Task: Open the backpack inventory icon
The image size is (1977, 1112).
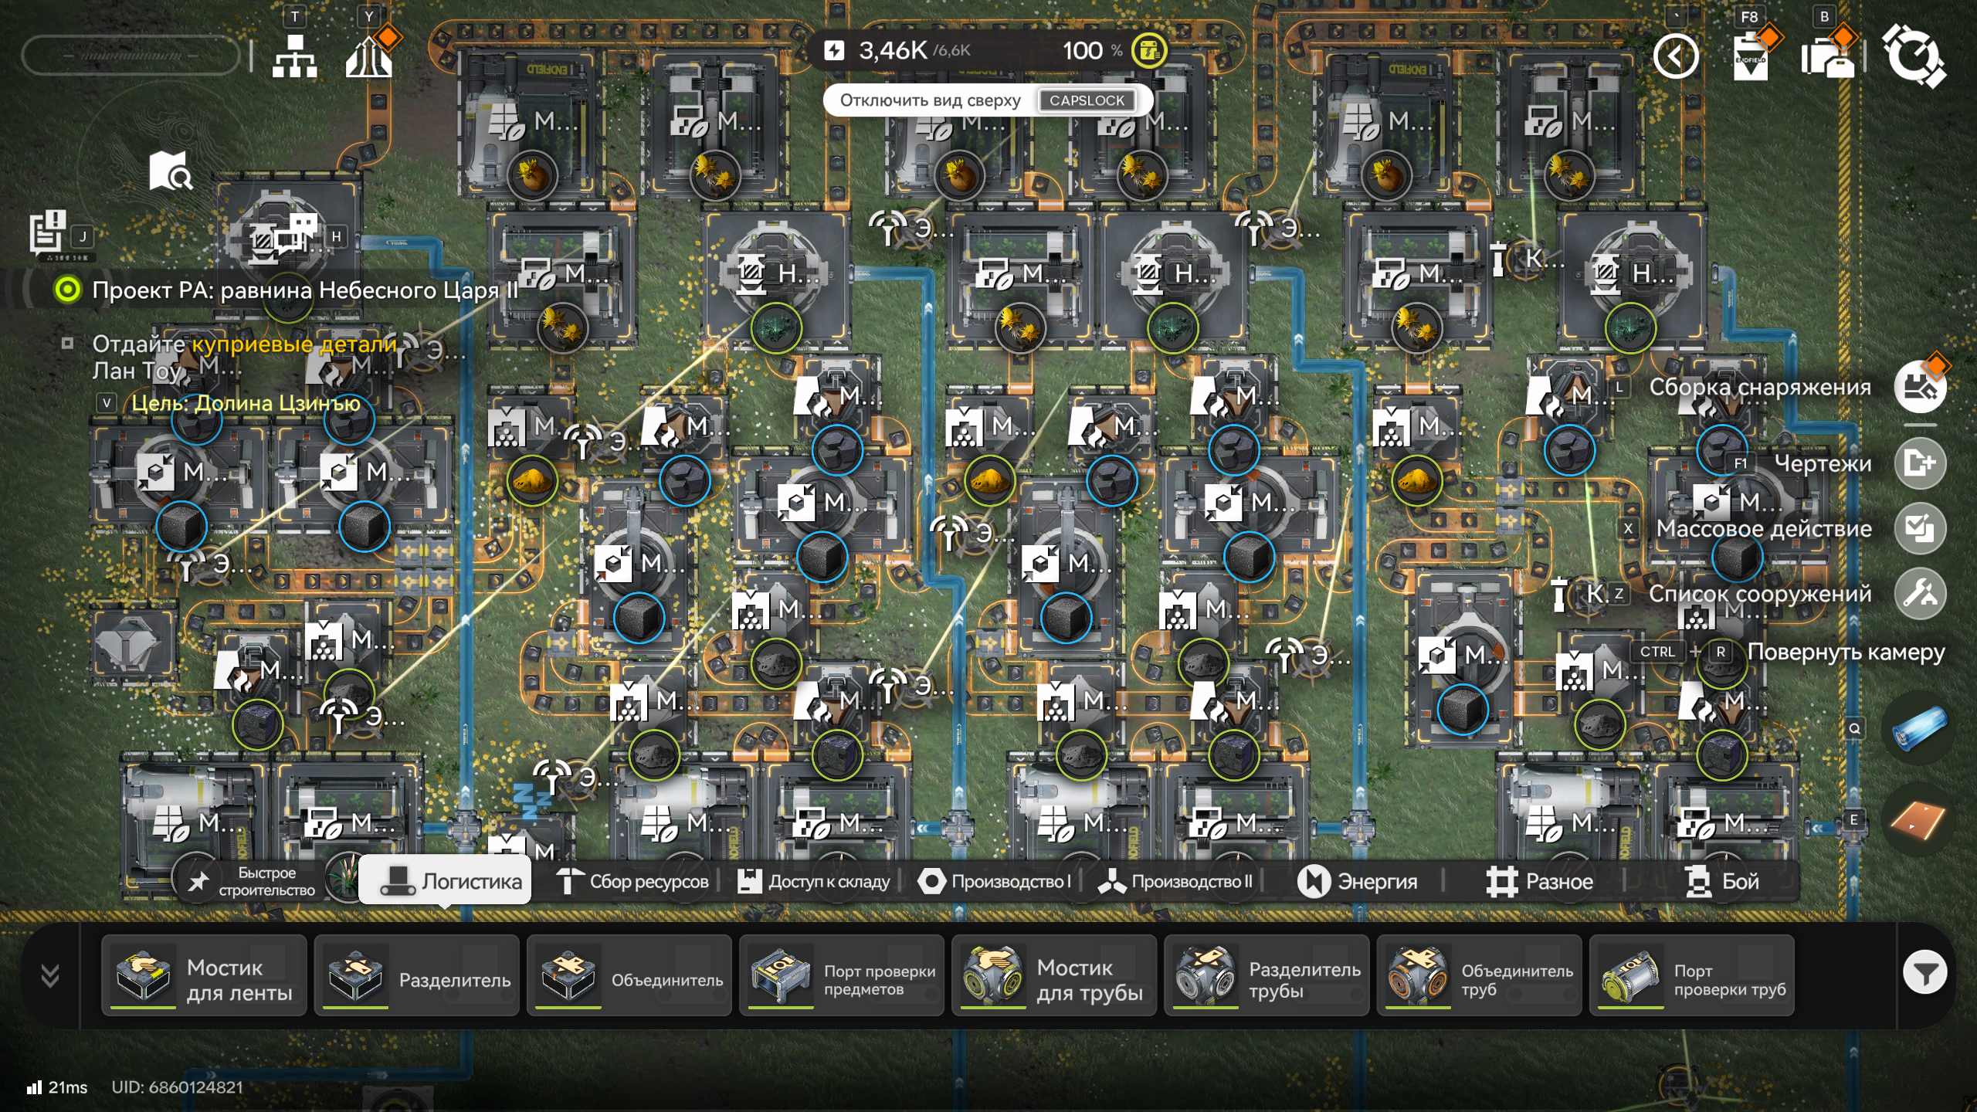Action: click(x=1827, y=59)
